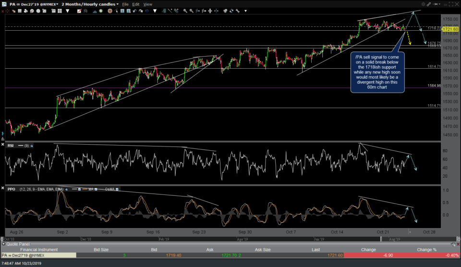Toggle the PPO MA line checkbox
The image size is (461, 267).
click(96, 189)
